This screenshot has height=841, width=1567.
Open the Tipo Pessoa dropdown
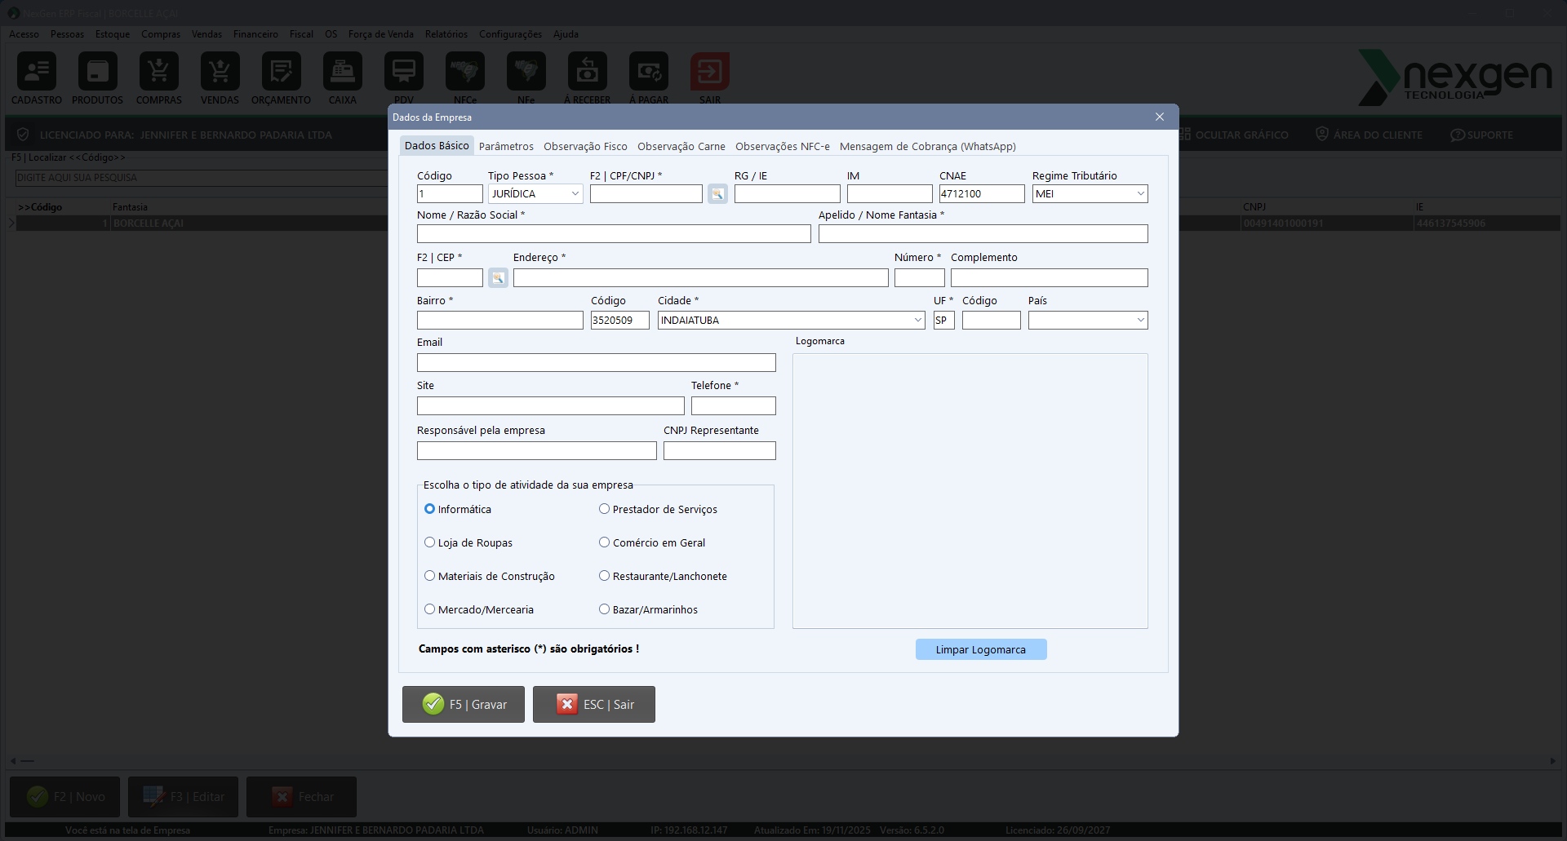[575, 194]
